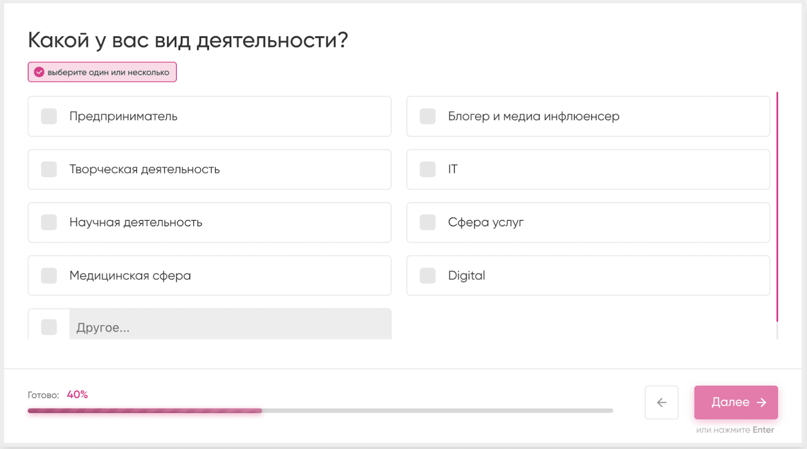The image size is (807, 449).
Task: Select the Сфера услуг checkbox
Action: pos(427,222)
